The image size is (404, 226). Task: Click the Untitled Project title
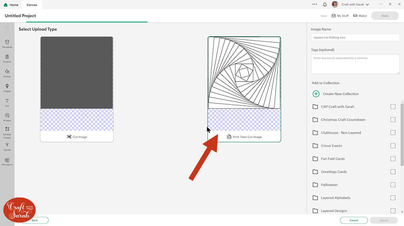[21, 16]
